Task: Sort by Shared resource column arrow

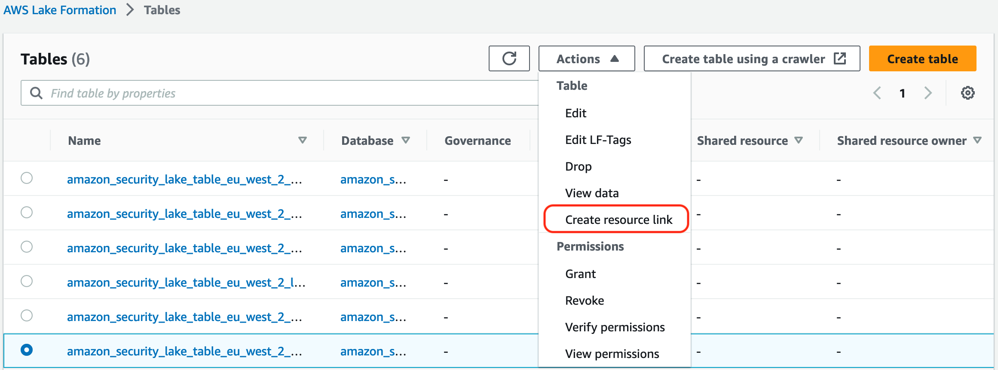Action: (799, 140)
